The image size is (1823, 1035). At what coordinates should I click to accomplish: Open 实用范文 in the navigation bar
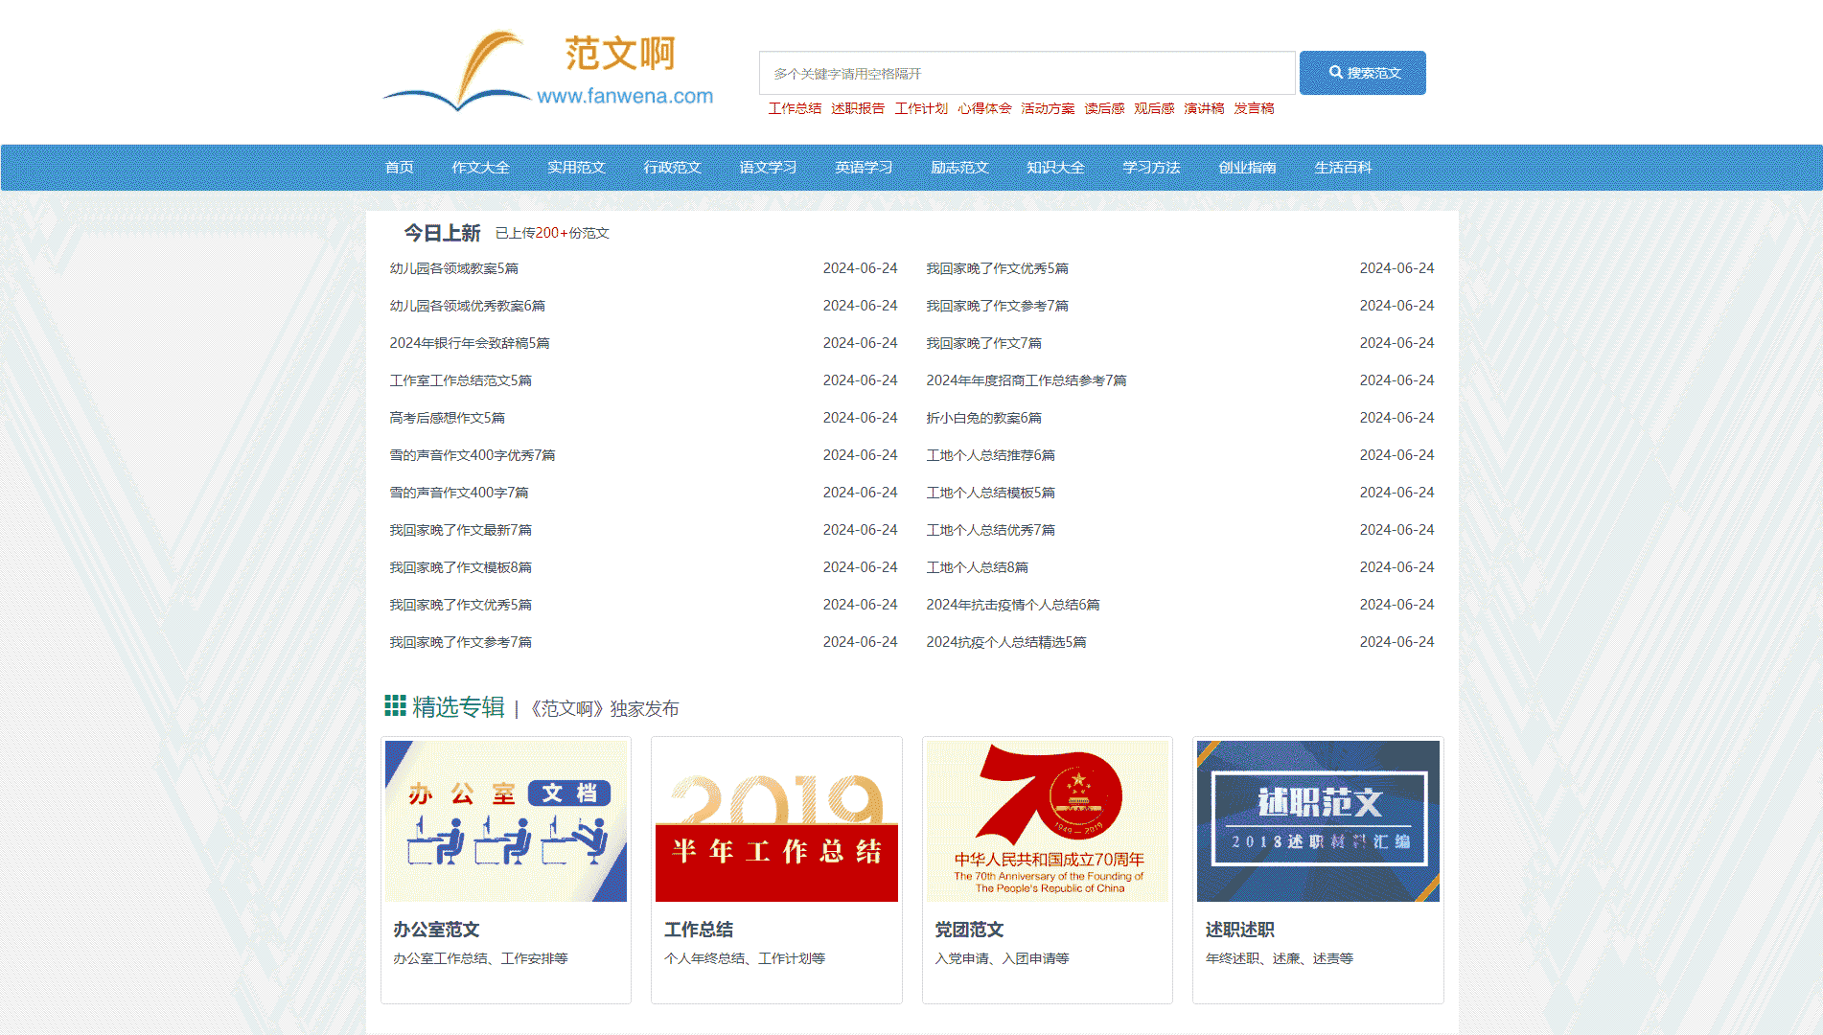point(576,168)
